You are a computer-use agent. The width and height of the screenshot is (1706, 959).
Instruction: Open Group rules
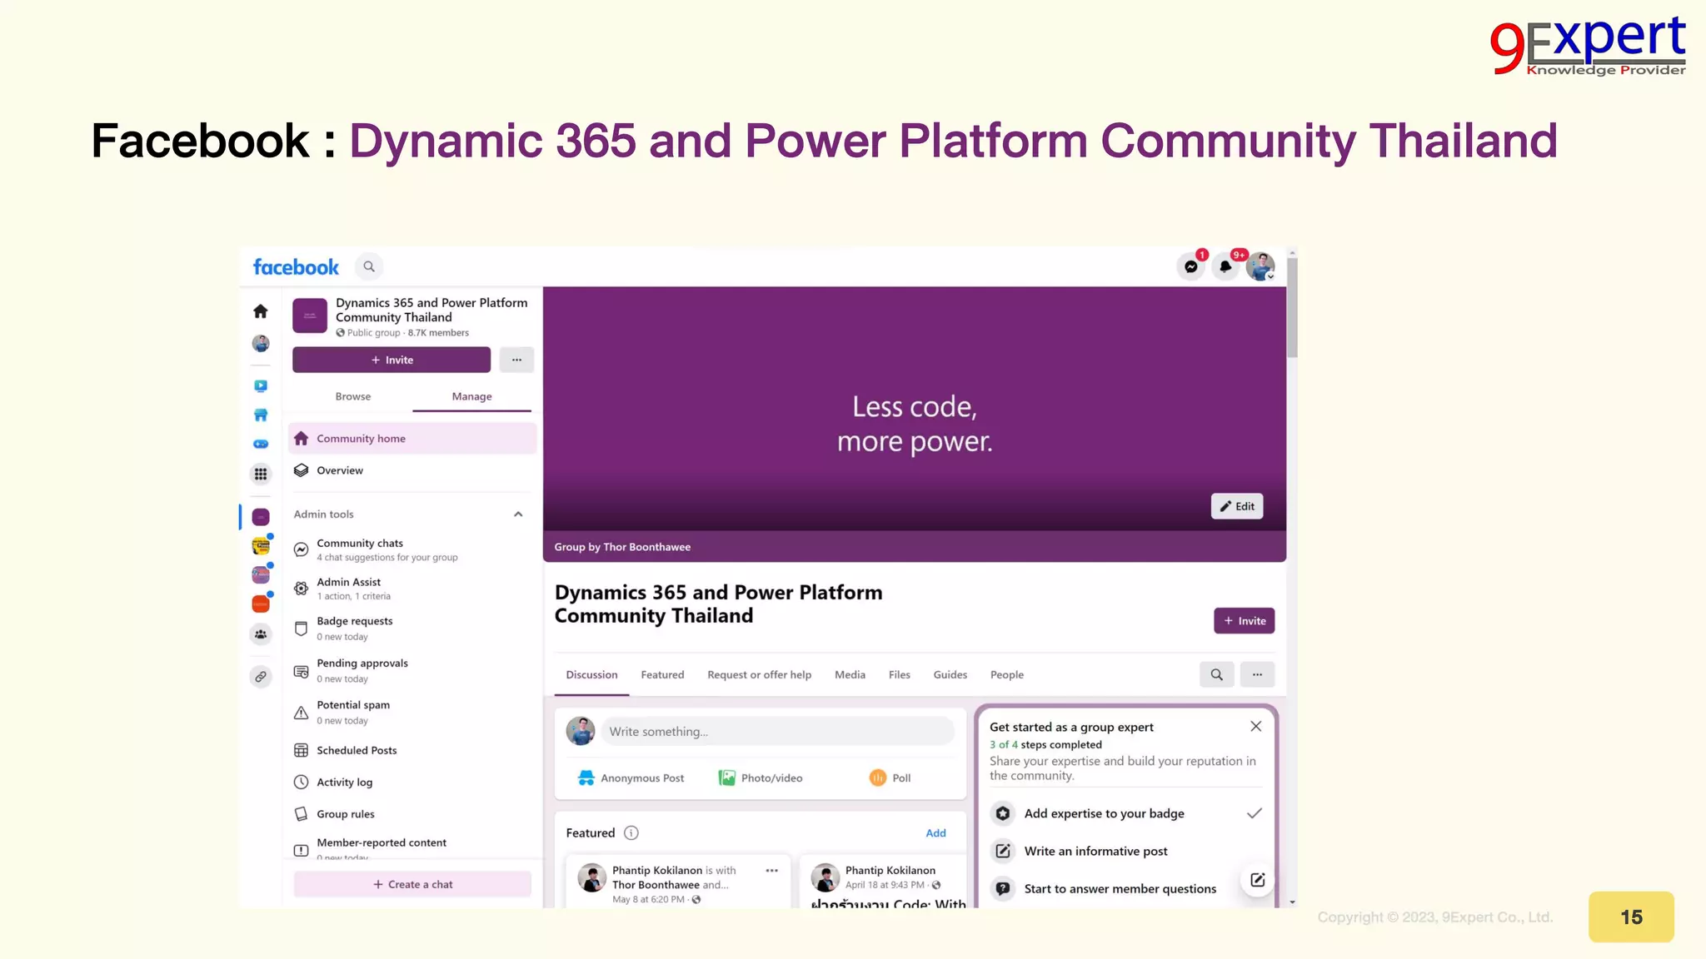click(x=412, y=815)
